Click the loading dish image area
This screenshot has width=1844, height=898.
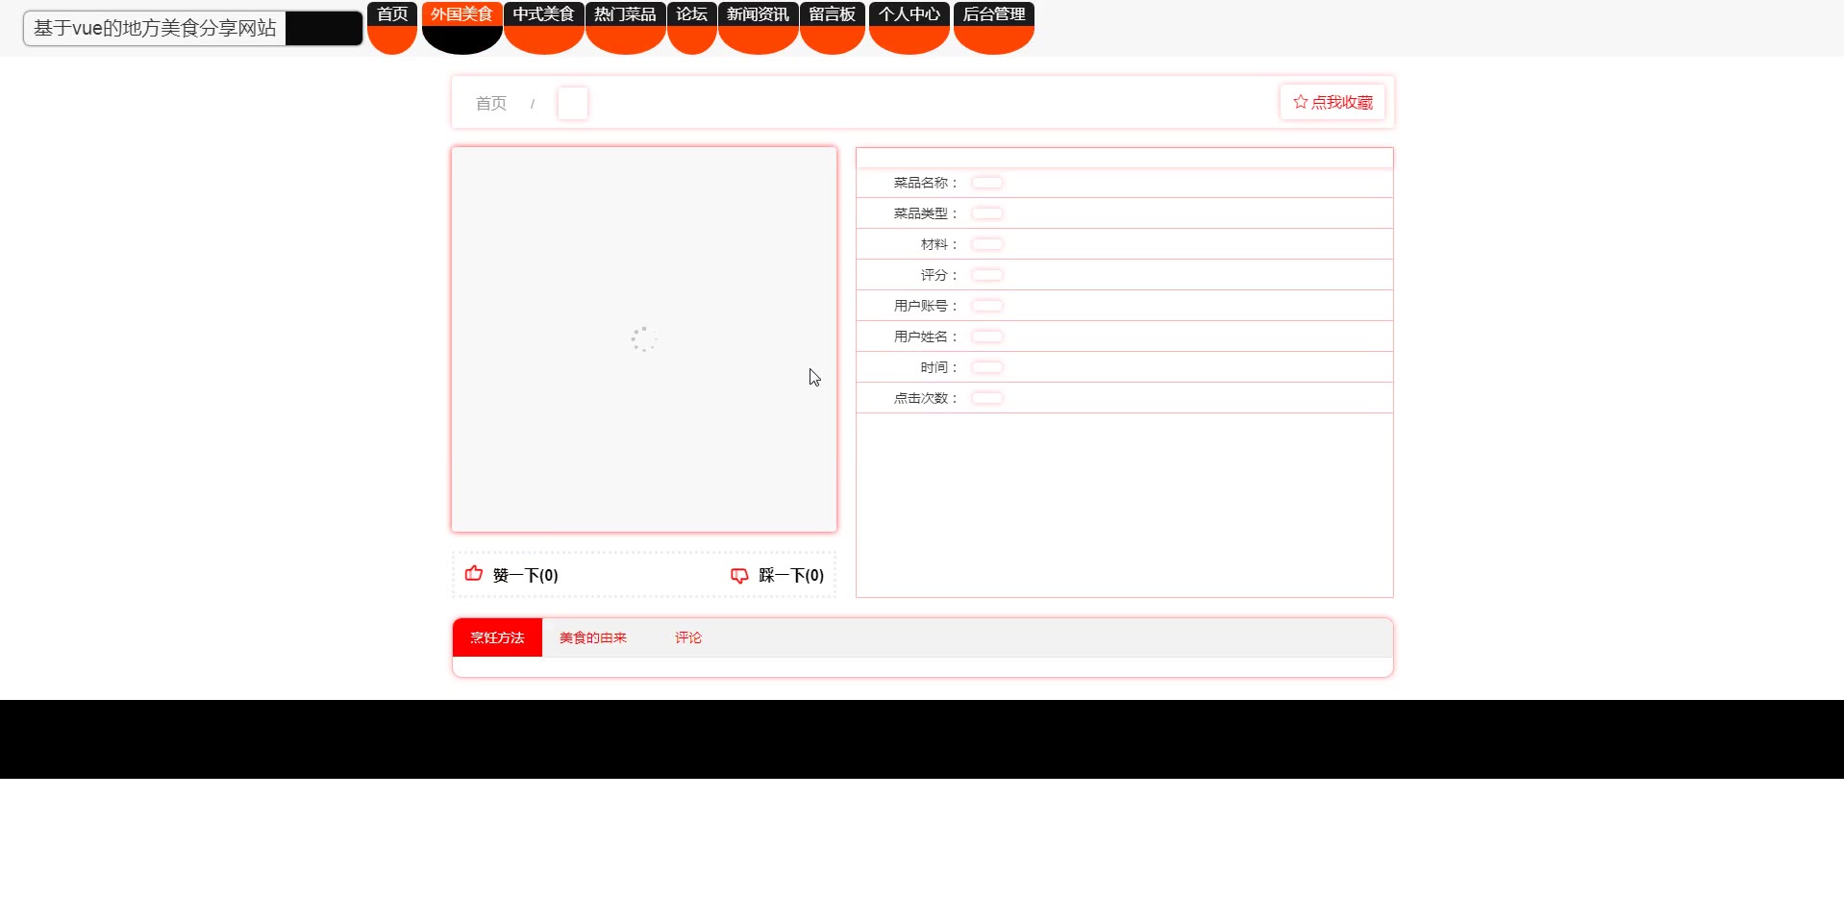(x=644, y=339)
